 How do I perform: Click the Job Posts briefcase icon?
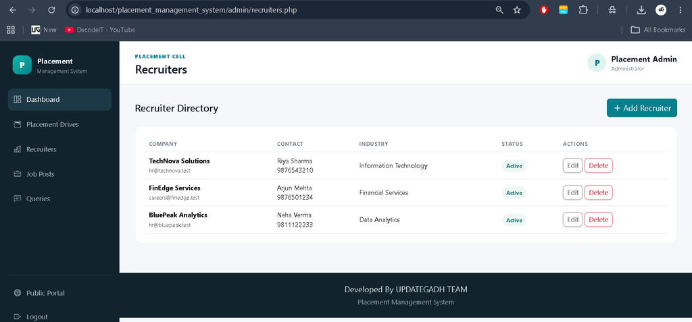tap(18, 173)
